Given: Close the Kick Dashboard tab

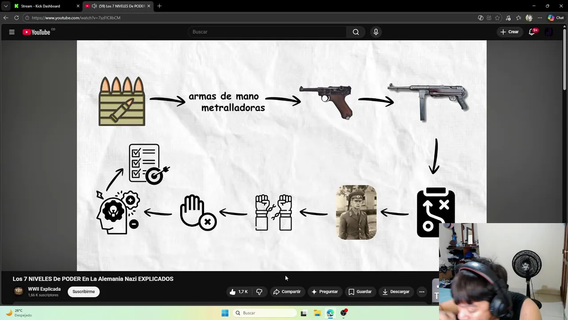Looking at the screenshot, I should 78,6.
